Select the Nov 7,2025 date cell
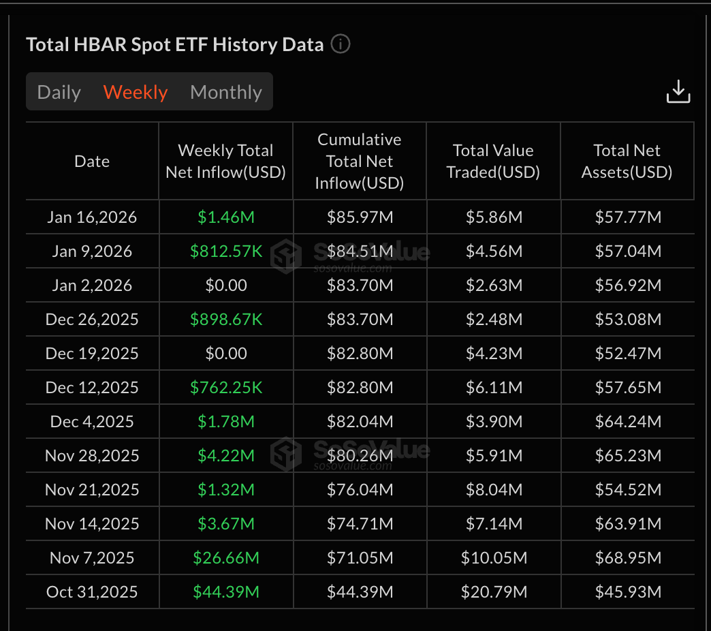 coord(91,557)
